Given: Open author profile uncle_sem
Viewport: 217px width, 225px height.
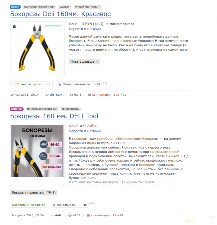Looking at the screenshot, I should click(x=54, y=95).
